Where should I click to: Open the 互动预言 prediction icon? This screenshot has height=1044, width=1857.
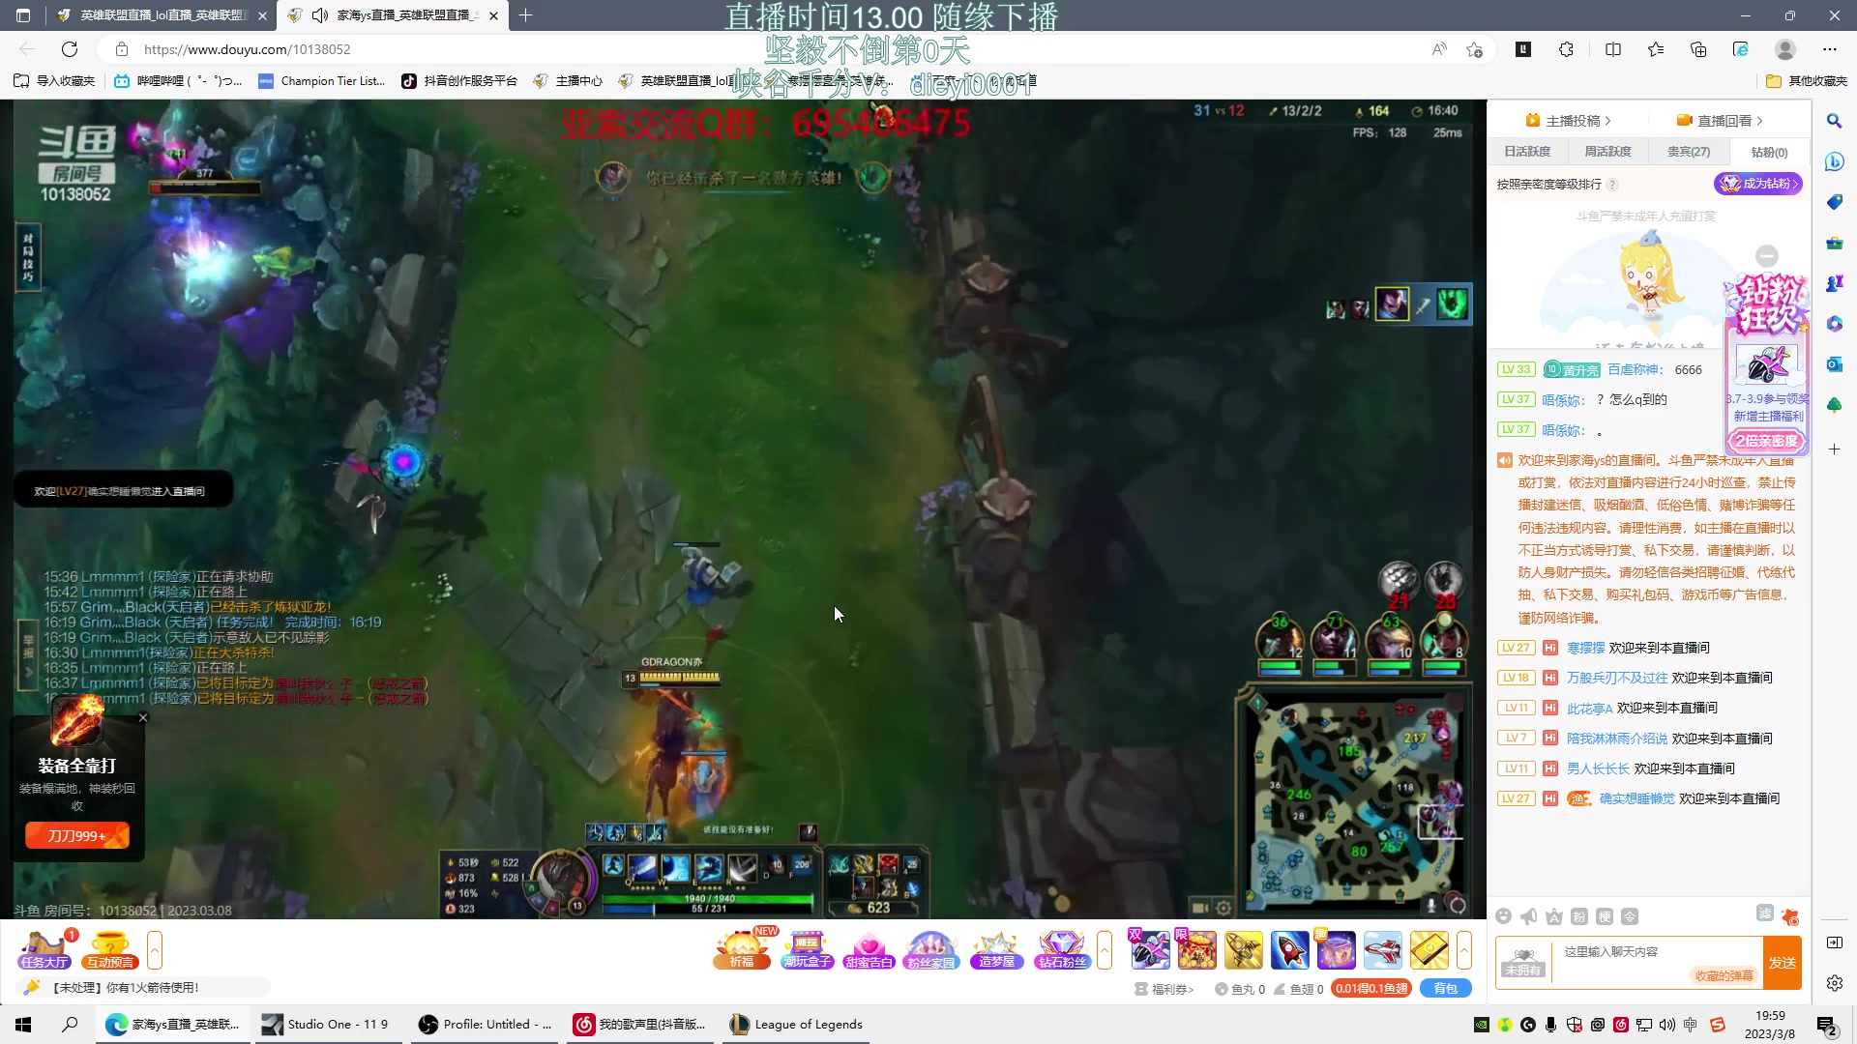tap(110, 949)
